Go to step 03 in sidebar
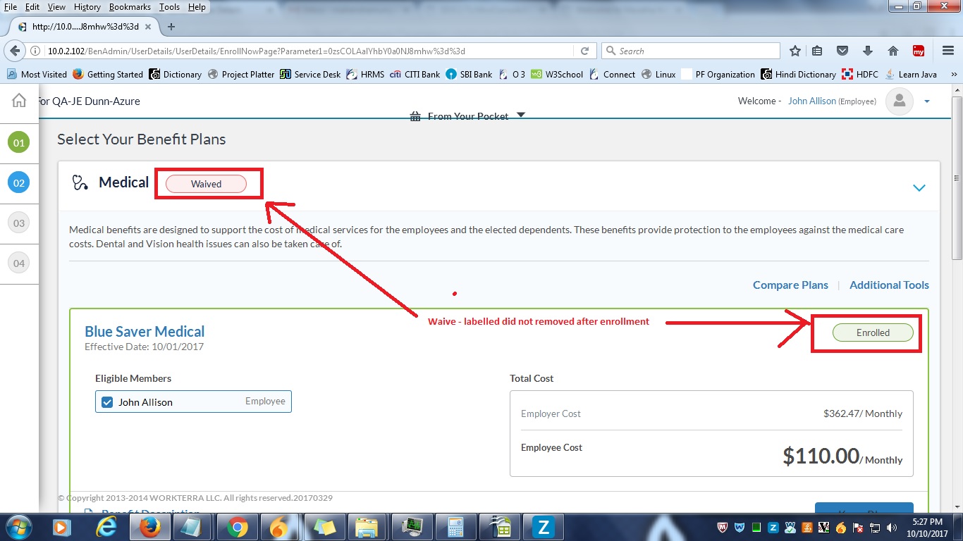963x541 pixels. coord(18,223)
